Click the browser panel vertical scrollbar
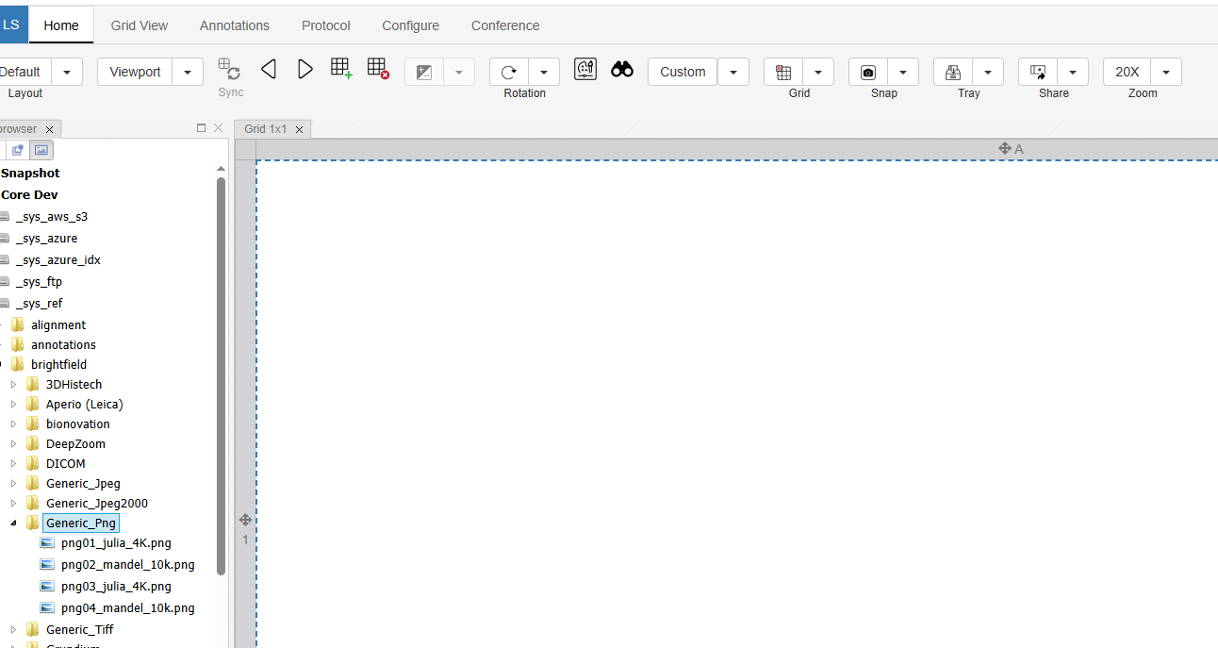The height and width of the screenshot is (648, 1218). tap(221, 377)
